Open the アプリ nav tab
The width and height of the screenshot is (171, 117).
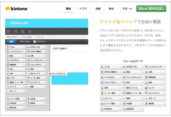click(x=83, y=9)
